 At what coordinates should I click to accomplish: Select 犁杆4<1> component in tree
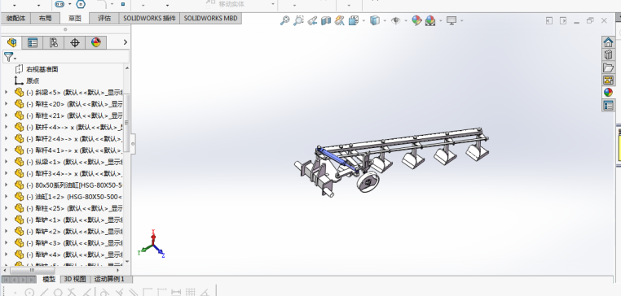click(74, 150)
